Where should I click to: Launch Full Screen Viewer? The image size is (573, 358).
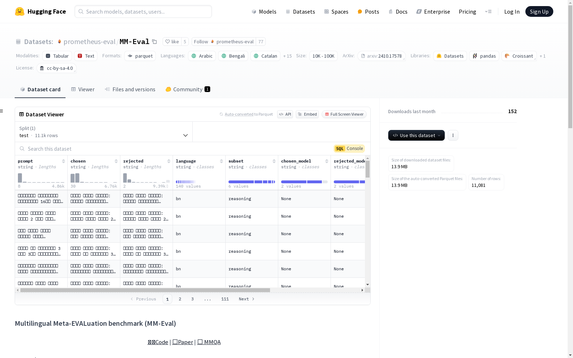(x=344, y=114)
